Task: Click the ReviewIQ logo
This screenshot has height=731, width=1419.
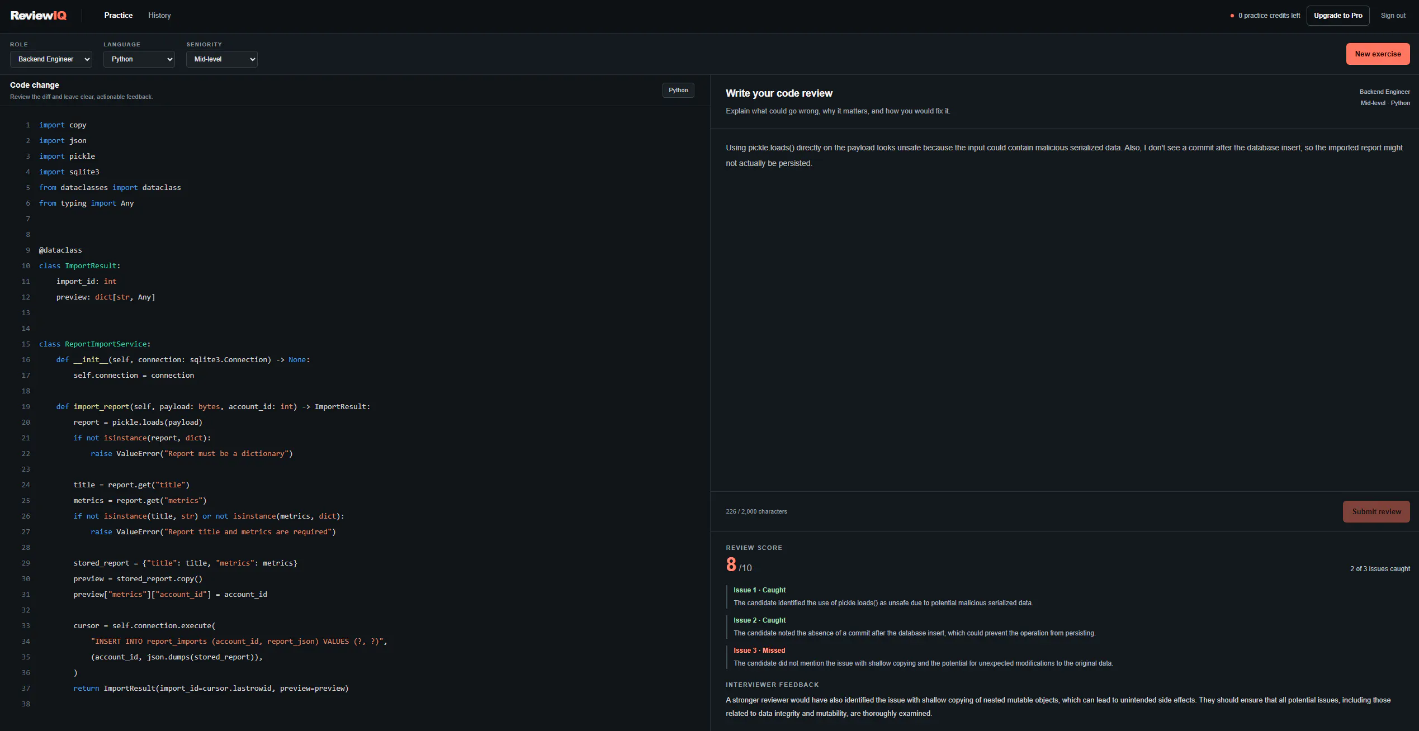Action: coord(39,16)
